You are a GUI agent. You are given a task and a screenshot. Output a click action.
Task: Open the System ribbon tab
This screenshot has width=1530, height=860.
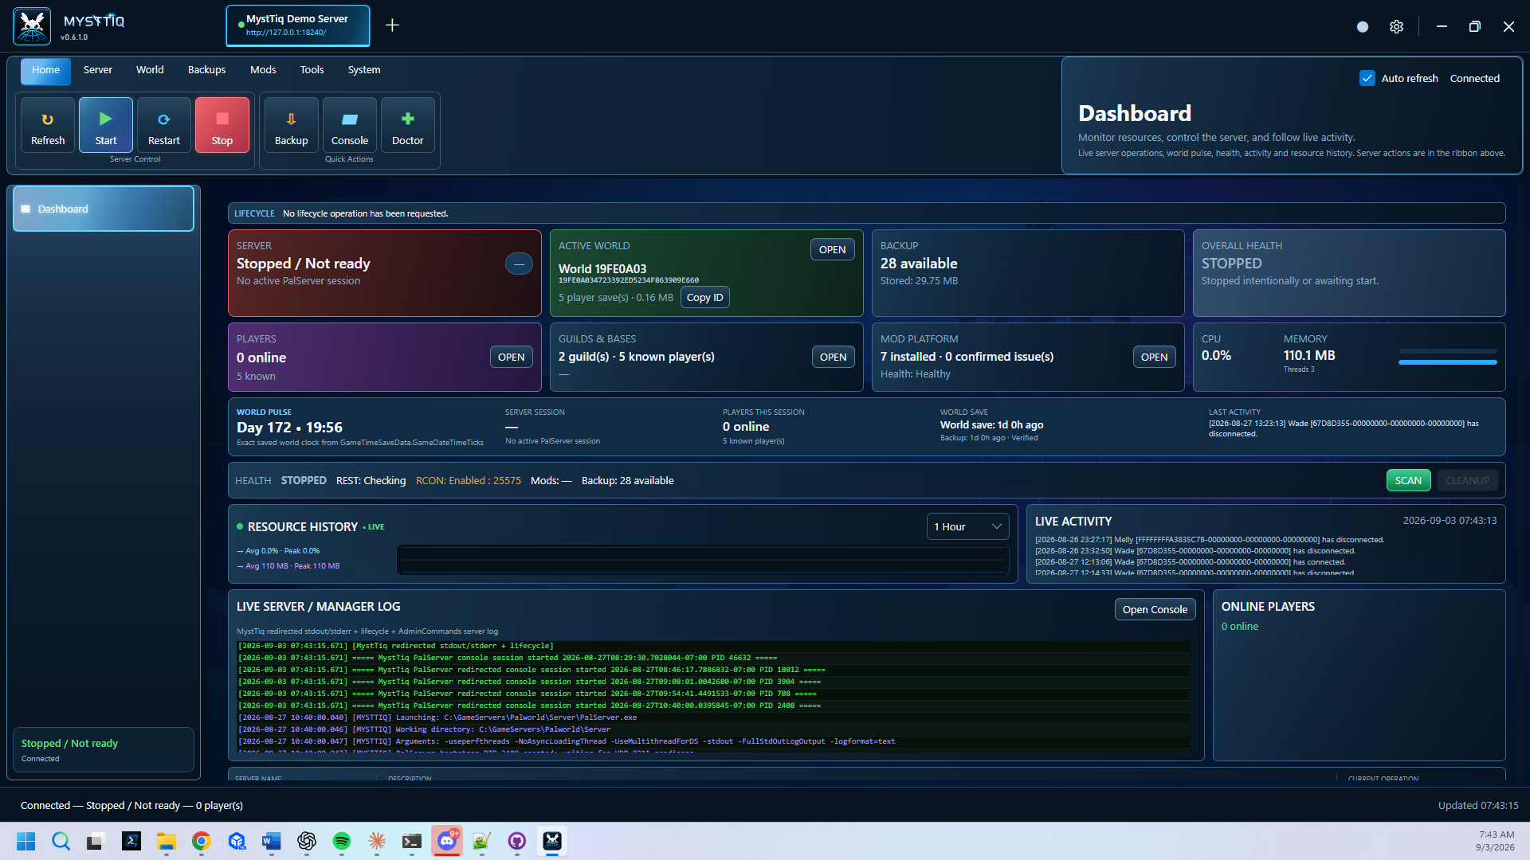pos(364,70)
